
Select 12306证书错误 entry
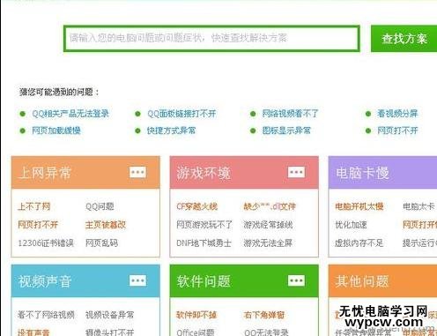46,243
